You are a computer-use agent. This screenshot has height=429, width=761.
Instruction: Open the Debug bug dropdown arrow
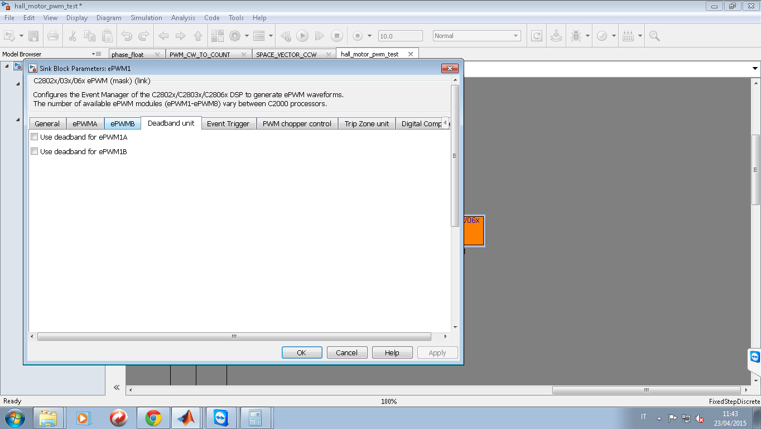coord(587,36)
